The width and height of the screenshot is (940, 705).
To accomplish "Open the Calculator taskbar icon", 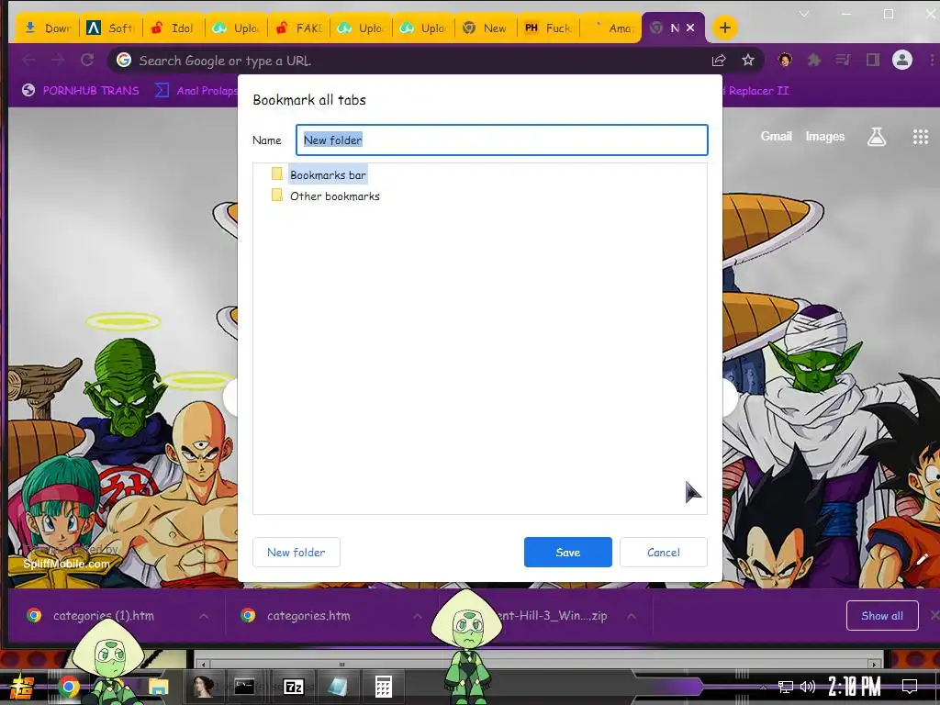I will (x=384, y=687).
